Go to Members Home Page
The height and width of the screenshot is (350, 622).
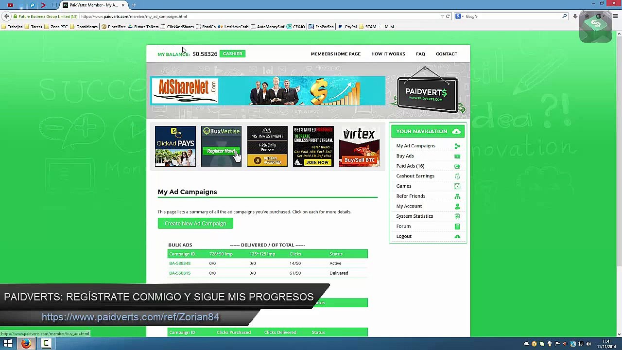point(336,54)
